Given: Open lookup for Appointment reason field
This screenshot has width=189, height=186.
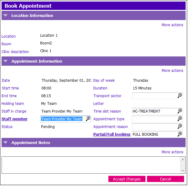Looking at the screenshot, I should point(180,127).
